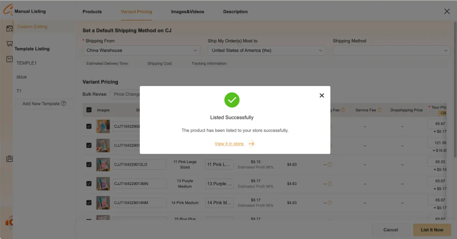Screen dimensions: 457x239
Task: Click the help icon beside Add New Template
Action: click(x=64, y=103)
